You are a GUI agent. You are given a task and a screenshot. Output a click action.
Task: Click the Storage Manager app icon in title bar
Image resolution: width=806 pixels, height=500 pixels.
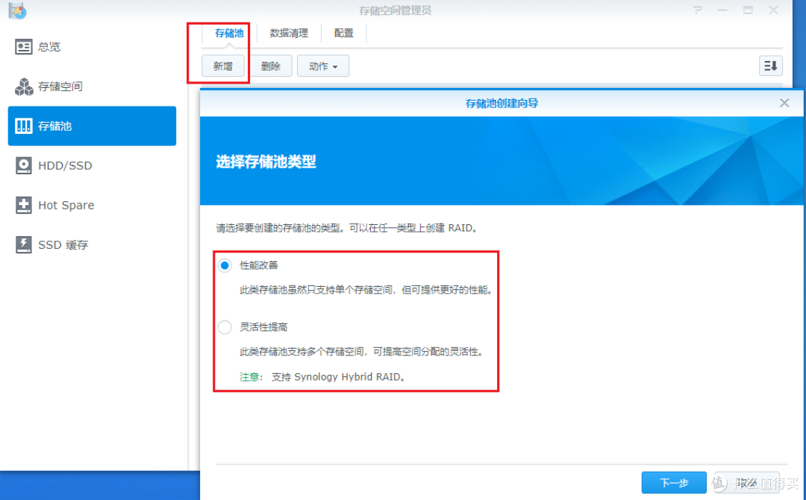pos(17,10)
